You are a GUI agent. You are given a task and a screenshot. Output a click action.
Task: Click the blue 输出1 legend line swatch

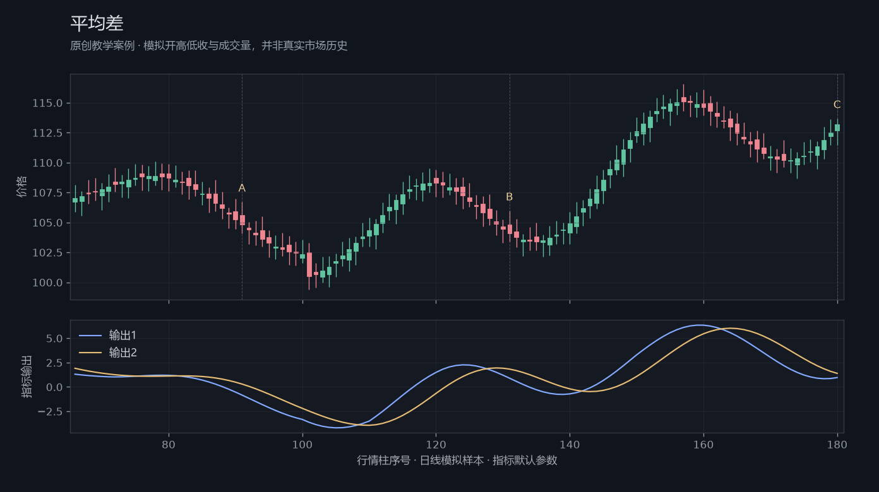tap(90, 336)
